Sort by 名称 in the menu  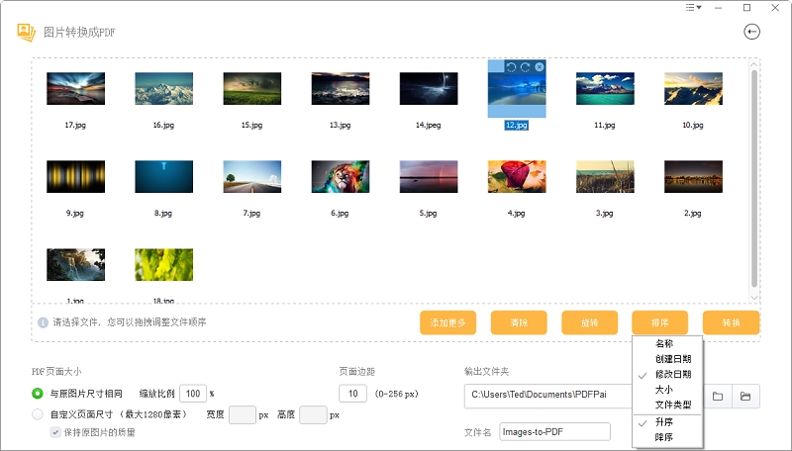[666, 345]
